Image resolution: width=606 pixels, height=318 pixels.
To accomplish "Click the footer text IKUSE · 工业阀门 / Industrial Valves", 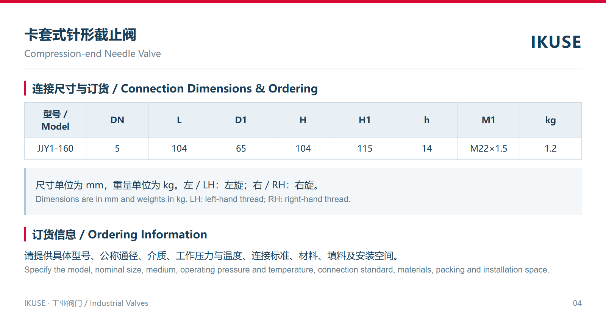I will click(86, 303).
